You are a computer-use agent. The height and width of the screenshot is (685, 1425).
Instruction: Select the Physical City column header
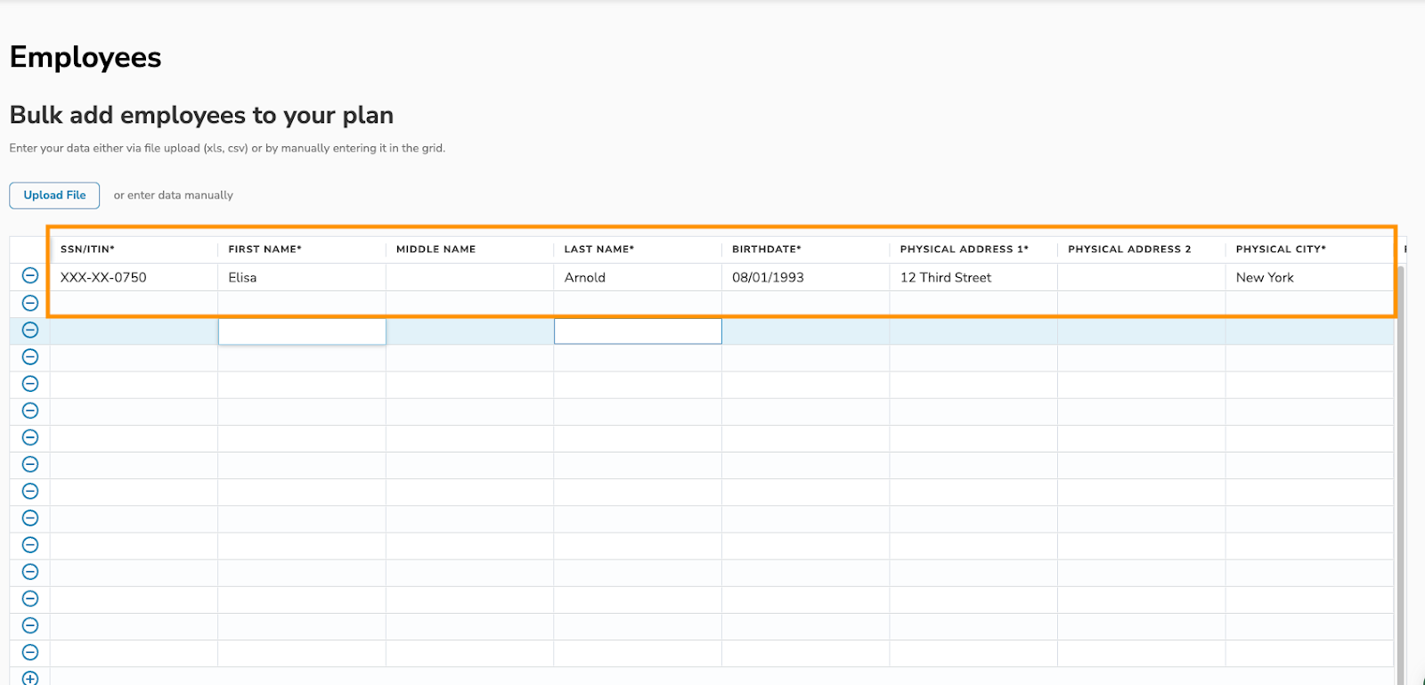(1280, 249)
